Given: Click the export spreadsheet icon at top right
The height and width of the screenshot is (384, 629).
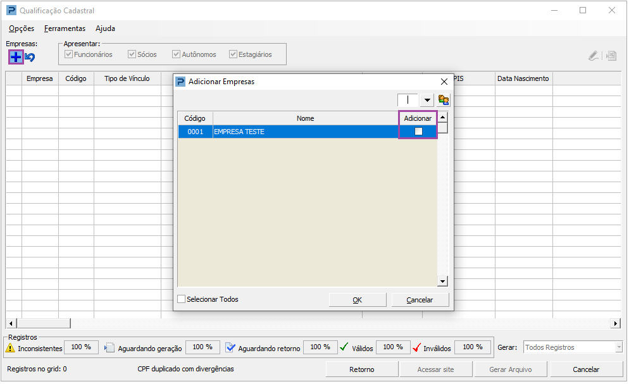Looking at the screenshot, I should (x=611, y=56).
